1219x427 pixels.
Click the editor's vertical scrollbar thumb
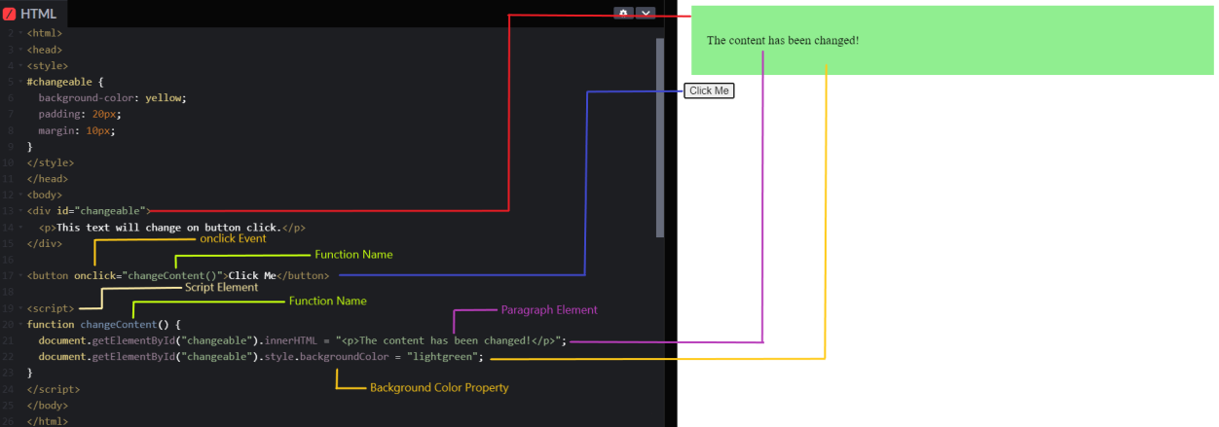pos(660,137)
